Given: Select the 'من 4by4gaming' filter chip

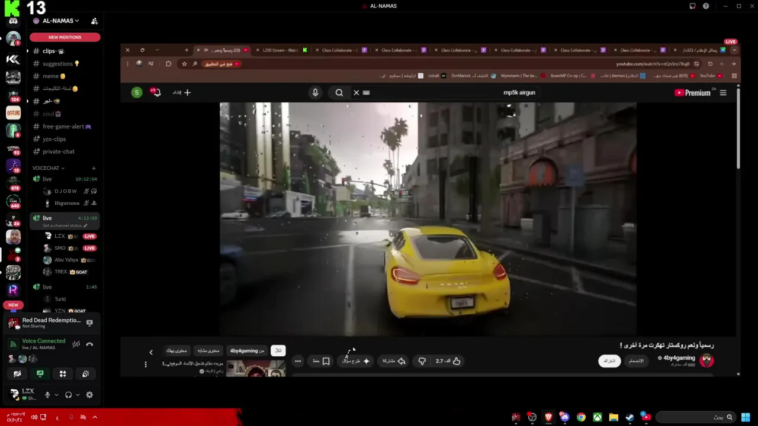Looking at the screenshot, I should click(248, 351).
